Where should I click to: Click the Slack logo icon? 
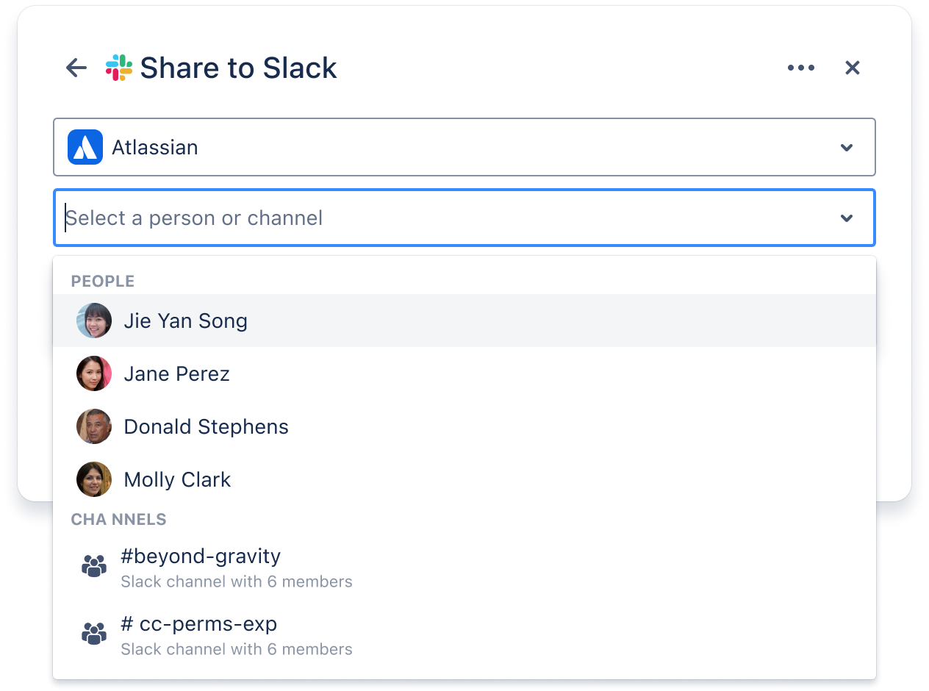click(119, 68)
